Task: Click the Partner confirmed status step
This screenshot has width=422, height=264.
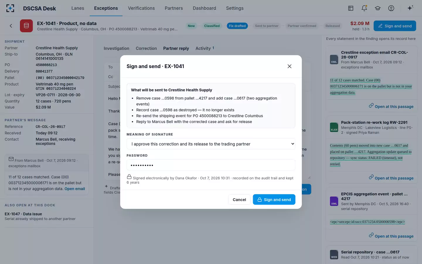Action: [x=302, y=26]
